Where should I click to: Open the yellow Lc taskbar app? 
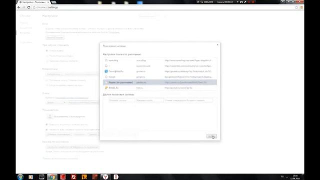coord(84,177)
